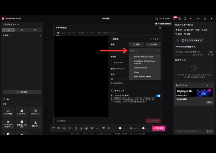Click the record circle icon in bottom toolbar
216x153 pixels.
[x=81, y=128]
